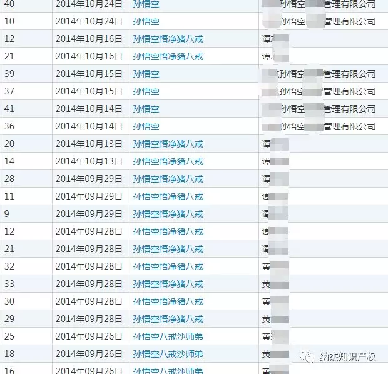Select the date 2014年10月13日 in row 14
Screen dimensions: 388x374
[x=89, y=161]
